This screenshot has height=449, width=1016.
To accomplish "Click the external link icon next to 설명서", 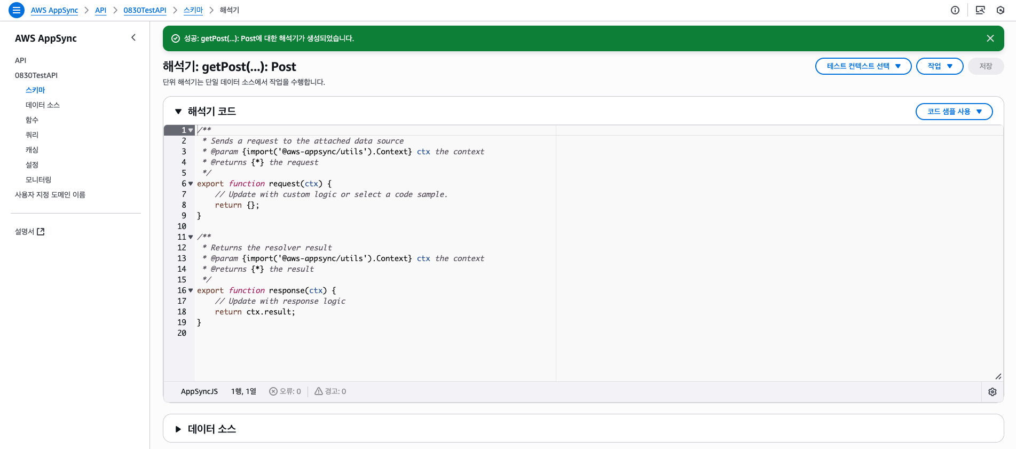I will click(41, 232).
